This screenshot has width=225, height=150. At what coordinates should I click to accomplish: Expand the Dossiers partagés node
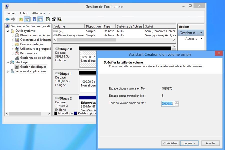13,44
